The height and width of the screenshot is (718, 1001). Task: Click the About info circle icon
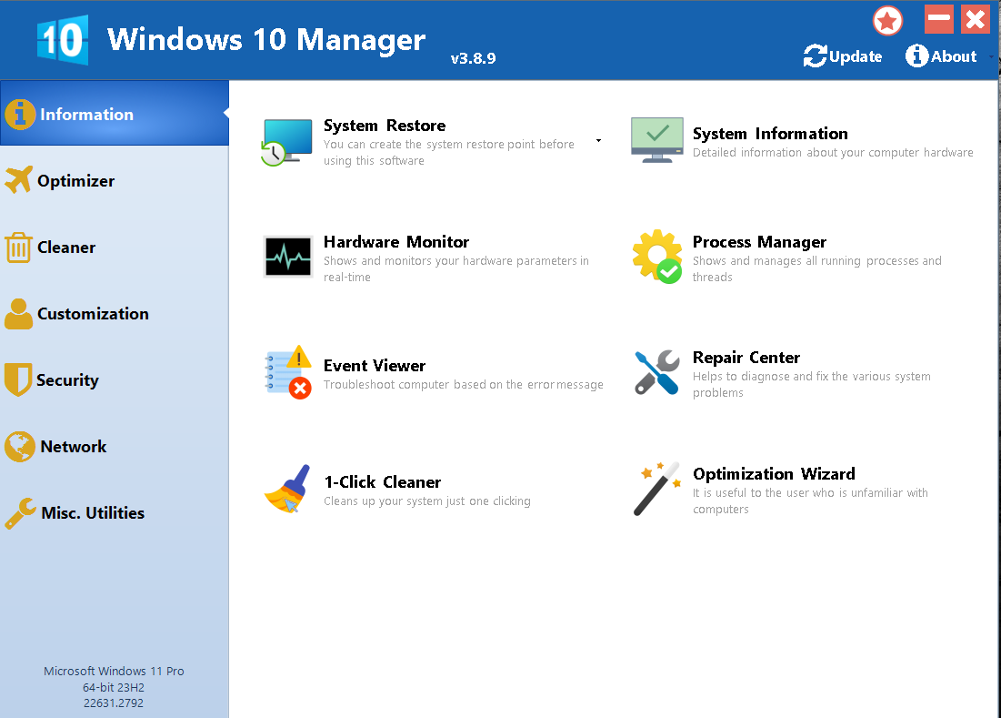click(916, 56)
